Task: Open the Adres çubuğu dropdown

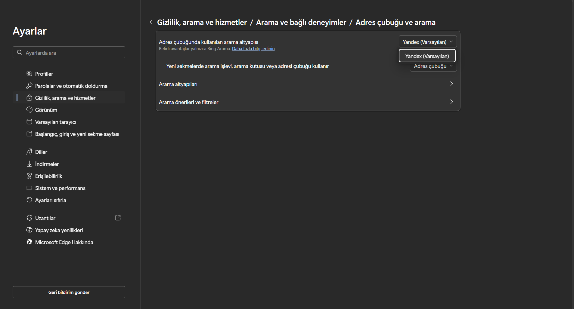Action: tap(433, 67)
